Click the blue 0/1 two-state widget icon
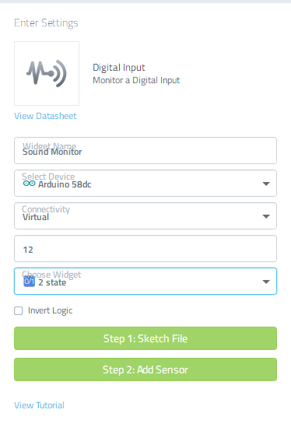291x434 pixels. 30,282
